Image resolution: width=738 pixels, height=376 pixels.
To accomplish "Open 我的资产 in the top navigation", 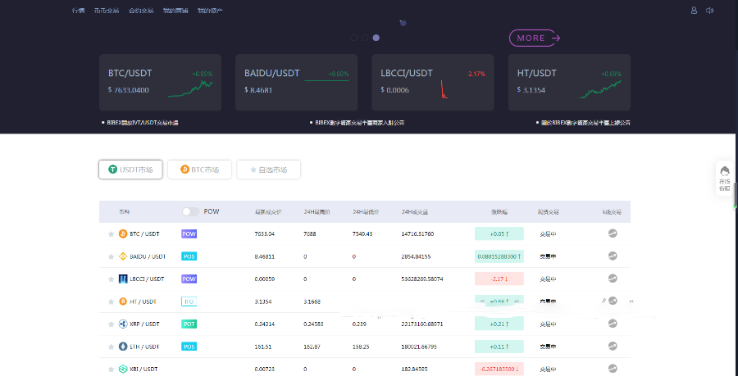I will 210,11.
